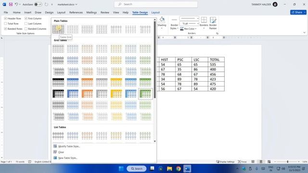This screenshot has height=173, width=308.
Task: Open the File tab
Action: [6, 12]
